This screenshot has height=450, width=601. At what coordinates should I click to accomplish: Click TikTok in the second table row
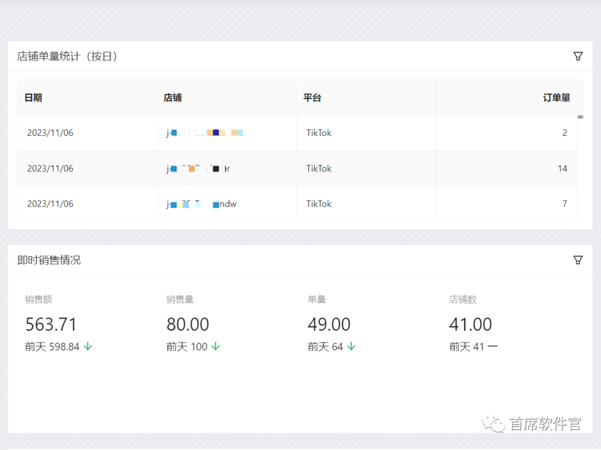[x=319, y=168]
